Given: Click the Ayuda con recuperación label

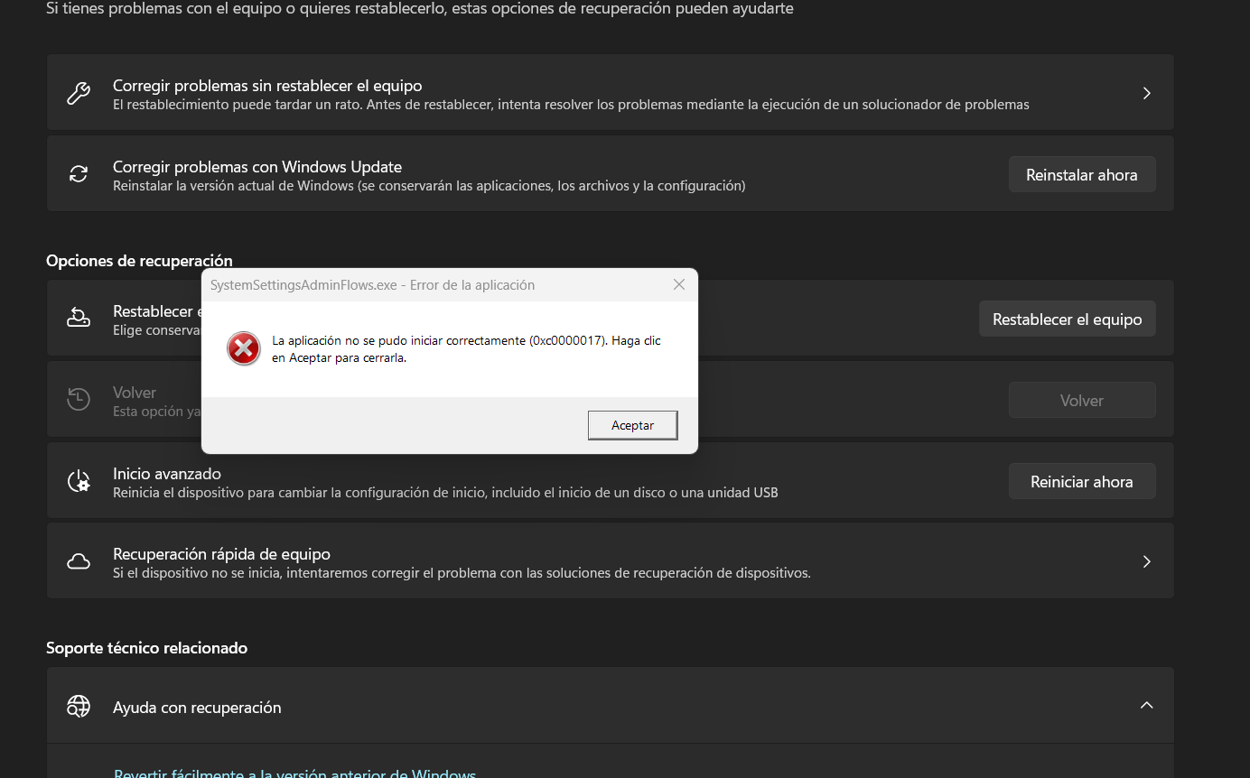Looking at the screenshot, I should click(197, 707).
